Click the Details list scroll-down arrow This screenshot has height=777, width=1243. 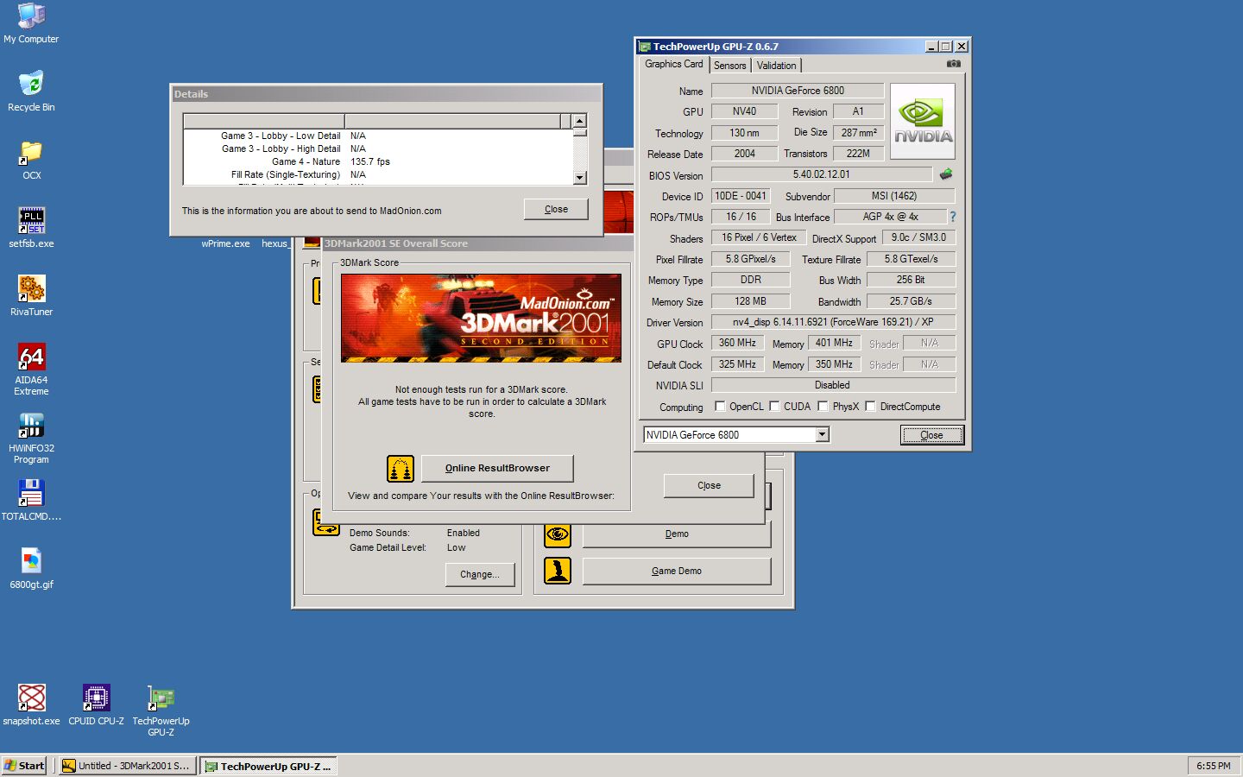[x=580, y=178]
